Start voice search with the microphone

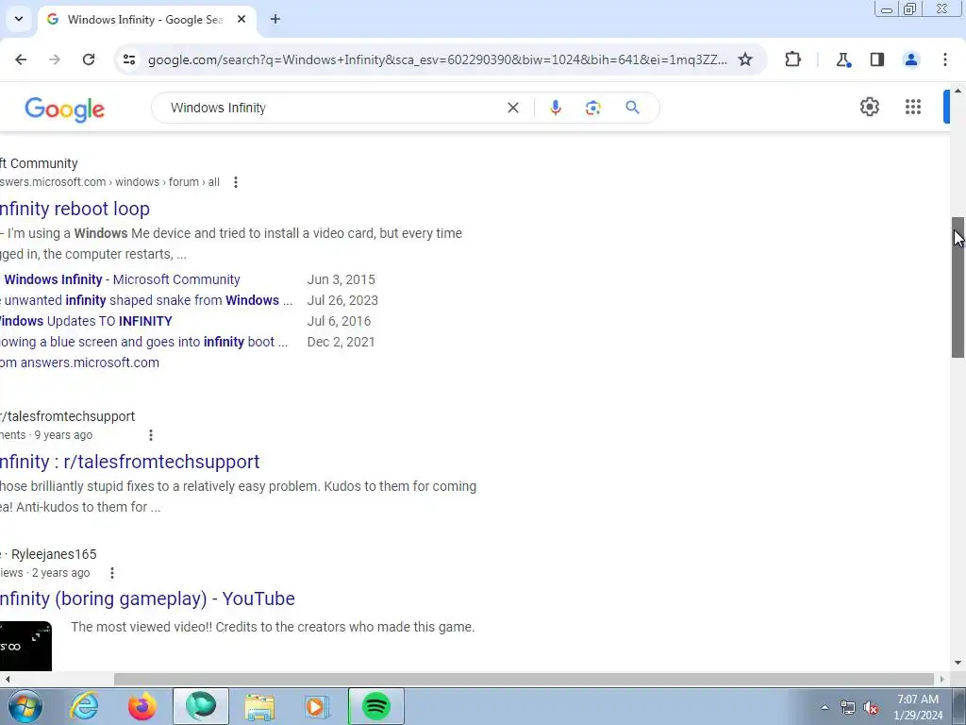point(555,108)
